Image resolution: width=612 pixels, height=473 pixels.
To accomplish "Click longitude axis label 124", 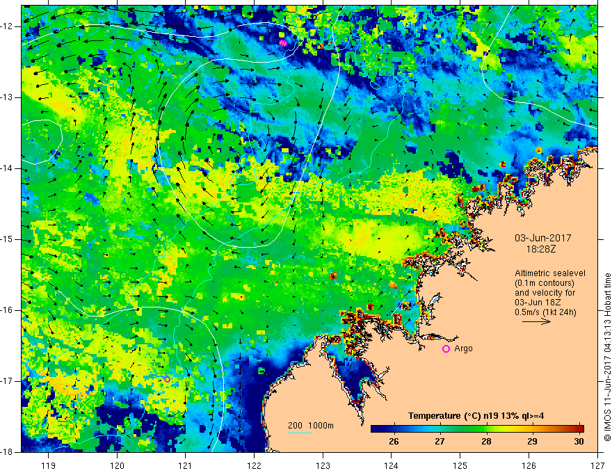I will coord(392,465).
